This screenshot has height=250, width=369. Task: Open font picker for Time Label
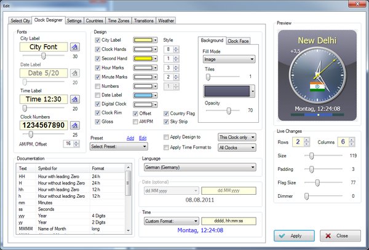pyautogui.click(x=74, y=99)
